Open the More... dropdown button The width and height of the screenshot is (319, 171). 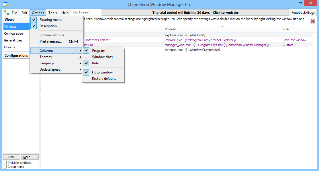(30, 157)
